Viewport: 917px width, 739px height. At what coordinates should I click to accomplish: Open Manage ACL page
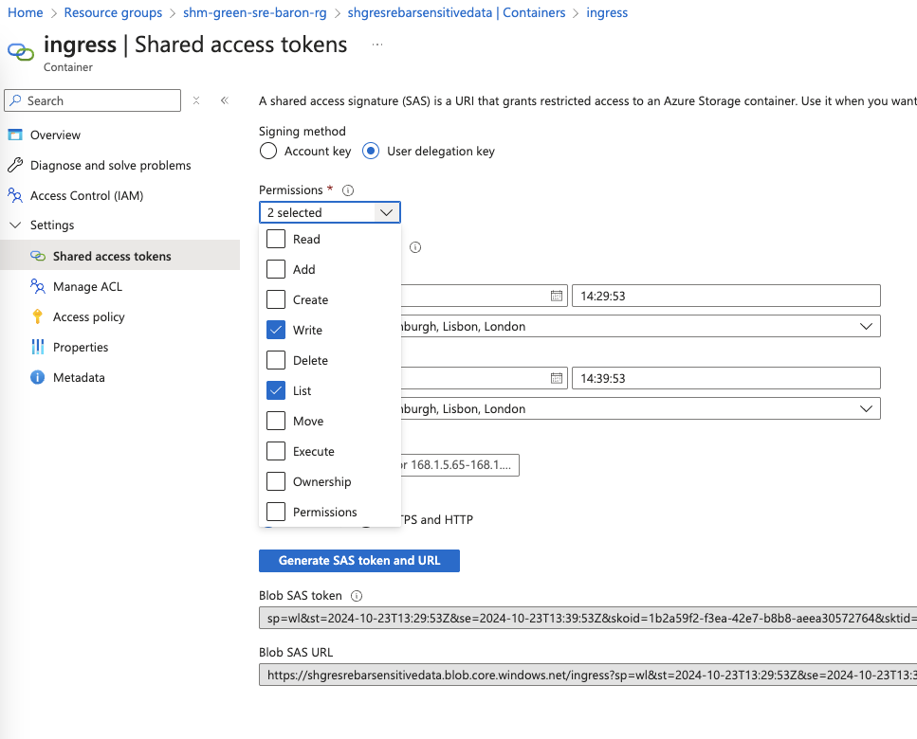[x=88, y=286]
